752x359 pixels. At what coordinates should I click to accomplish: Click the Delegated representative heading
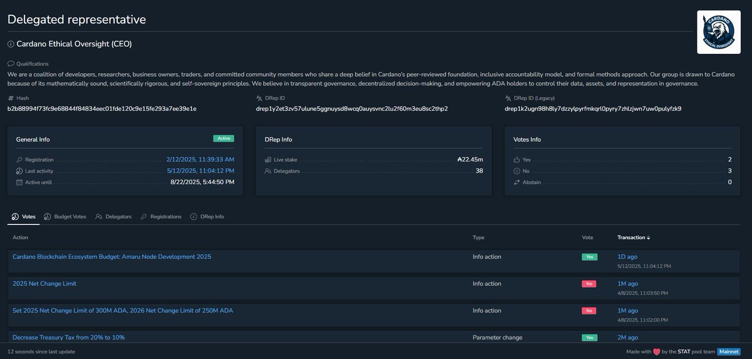pos(76,19)
